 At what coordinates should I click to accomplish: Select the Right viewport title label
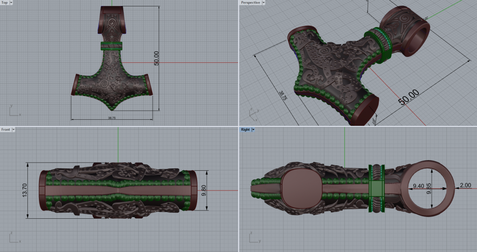click(245, 130)
